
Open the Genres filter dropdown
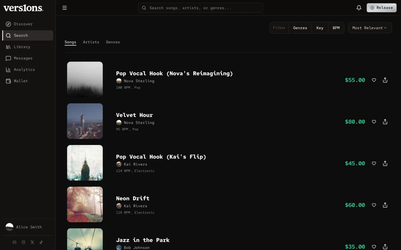tap(300, 28)
